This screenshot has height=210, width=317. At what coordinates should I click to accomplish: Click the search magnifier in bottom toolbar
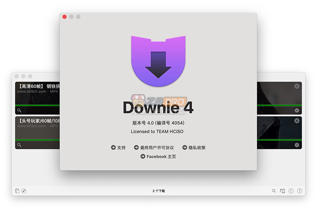[274, 191]
